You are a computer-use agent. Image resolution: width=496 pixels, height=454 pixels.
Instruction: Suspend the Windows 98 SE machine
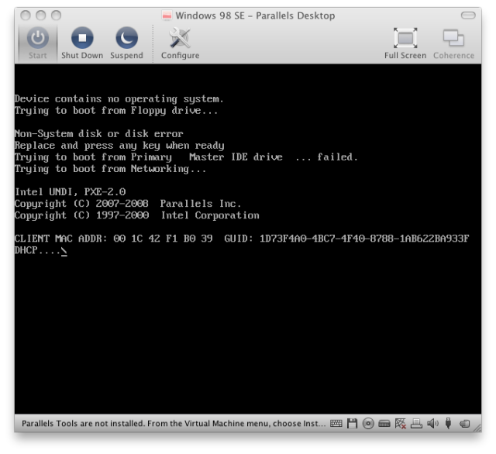pos(126,43)
